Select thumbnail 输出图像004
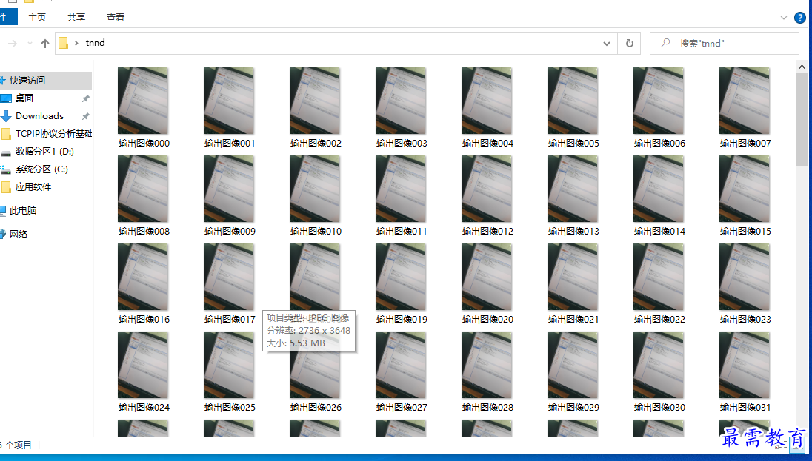This screenshot has height=461, width=812. coord(487,101)
